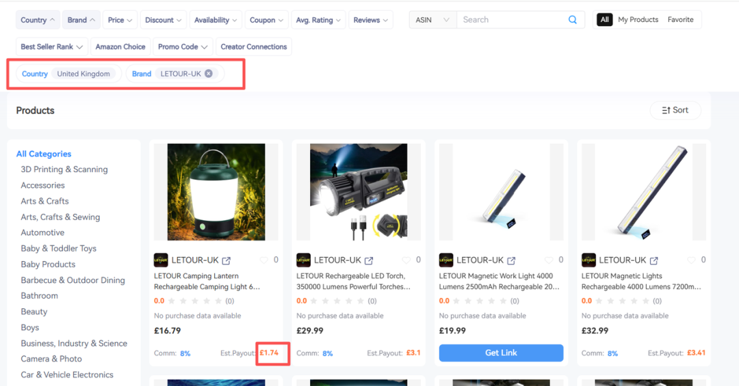The image size is (739, 386).
Task: Open the LED torch product image
Action: point(359,192)
